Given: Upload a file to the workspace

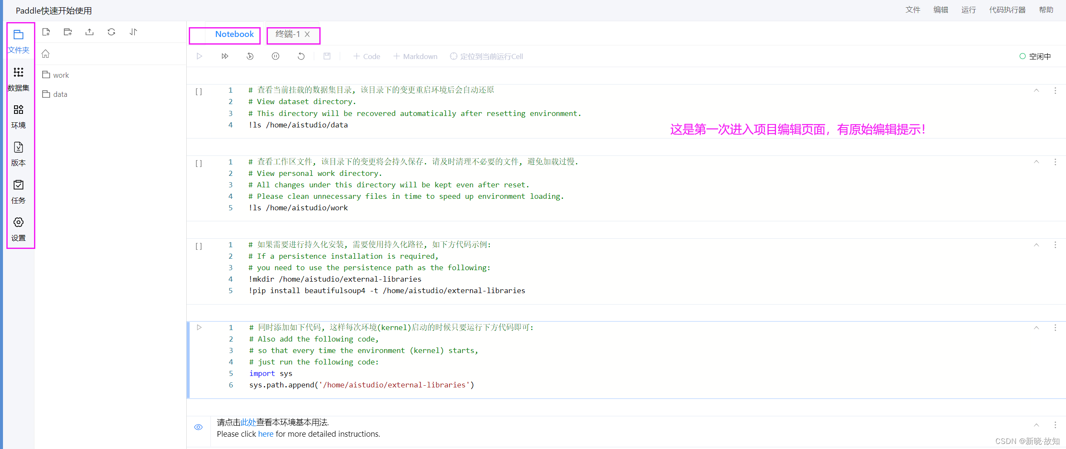Looking at the screenshot, I should [x=90, y=32].
